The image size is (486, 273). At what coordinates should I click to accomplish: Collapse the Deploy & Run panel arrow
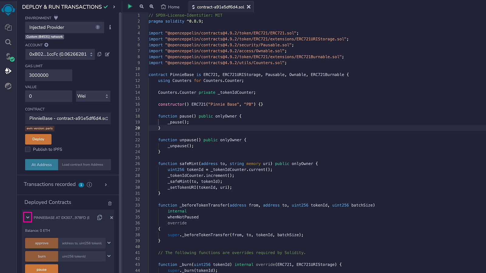click(114, 7)
